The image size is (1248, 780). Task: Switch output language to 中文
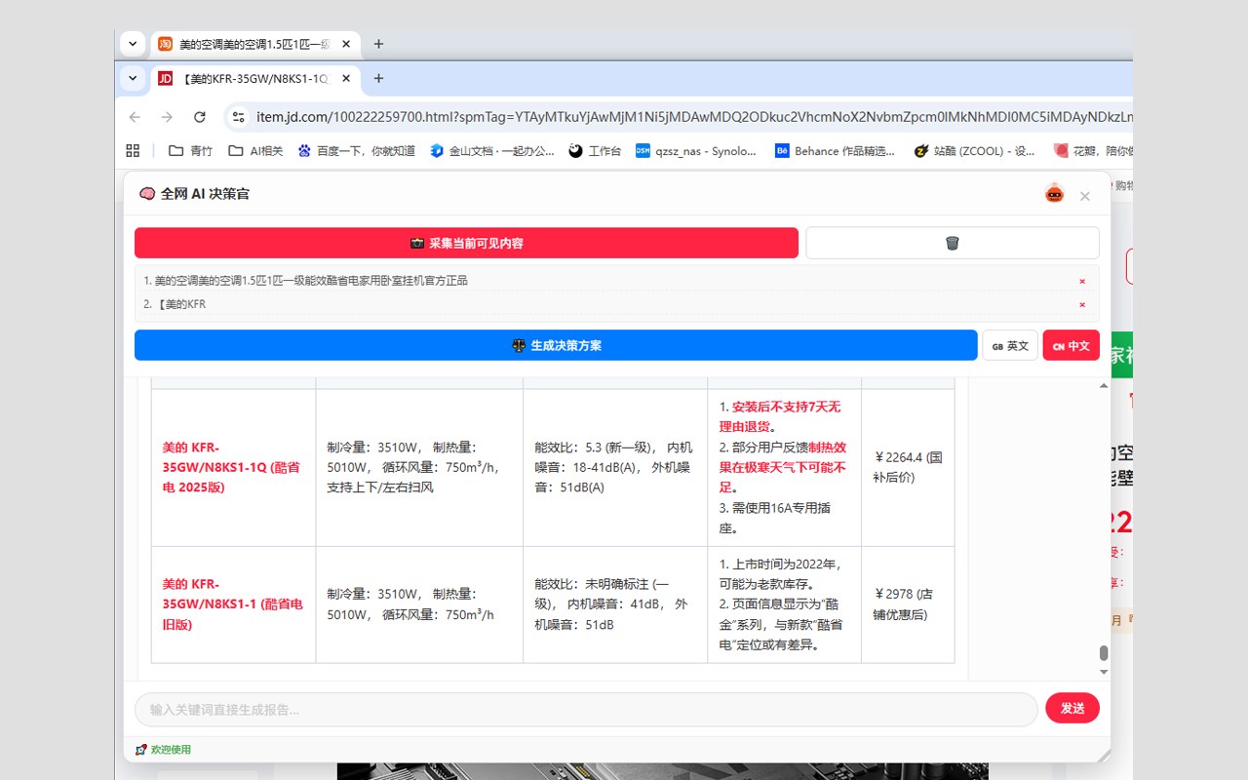[1071, 345]
